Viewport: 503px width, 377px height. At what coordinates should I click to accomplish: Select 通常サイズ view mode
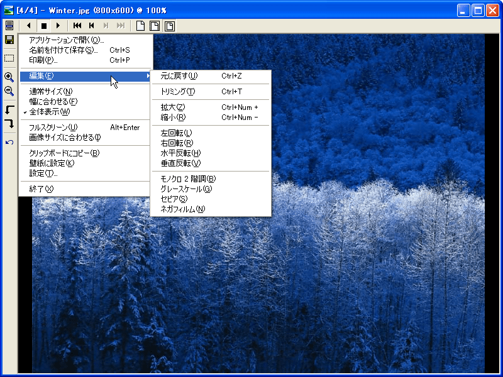(50, 92)
